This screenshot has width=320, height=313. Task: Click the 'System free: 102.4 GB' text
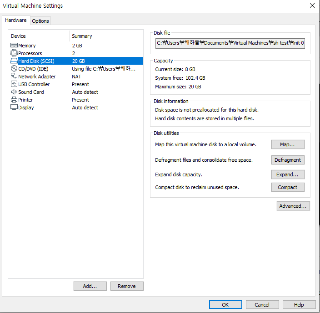pyautogui.click(x=180, y=78)
